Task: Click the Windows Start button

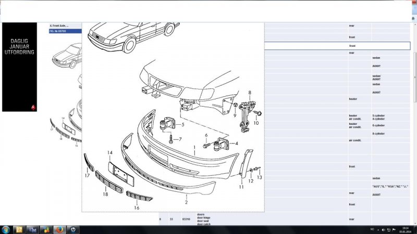Action: pos(6,229)
